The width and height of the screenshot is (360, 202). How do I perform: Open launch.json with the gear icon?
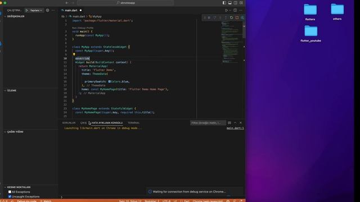47,10
